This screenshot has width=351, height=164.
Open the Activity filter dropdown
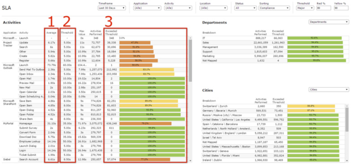tap(178, 8)
